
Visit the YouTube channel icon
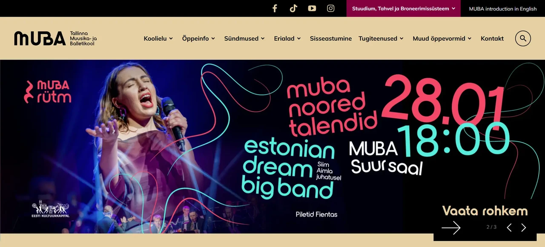coord(312,8)
